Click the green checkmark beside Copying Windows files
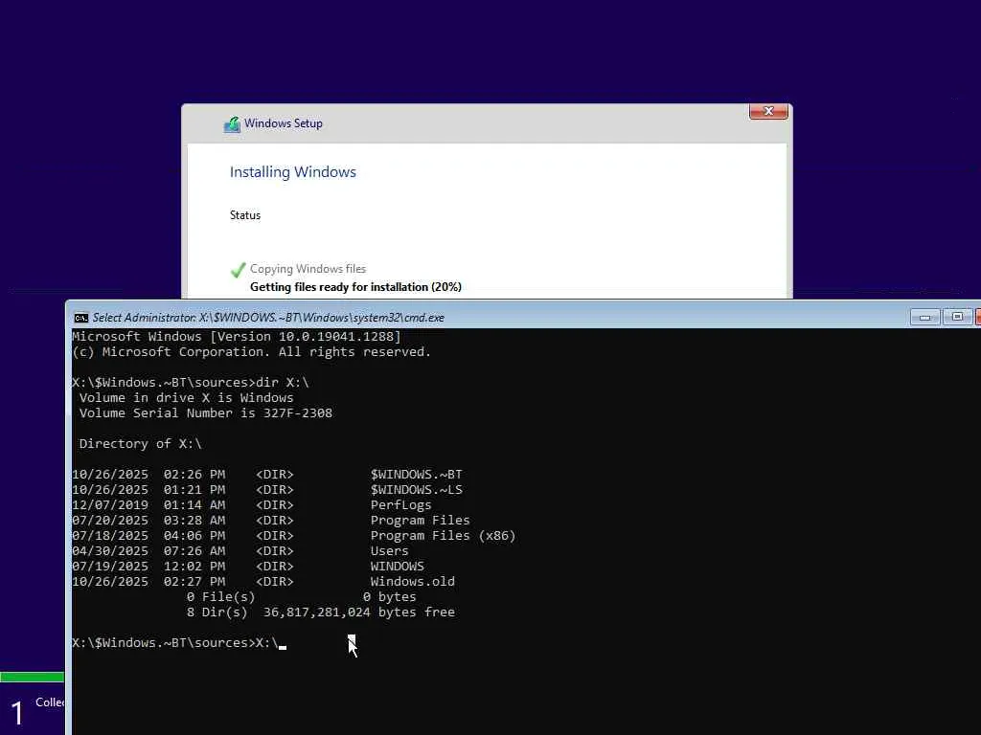The image size is (981, 735). point(238,270)
